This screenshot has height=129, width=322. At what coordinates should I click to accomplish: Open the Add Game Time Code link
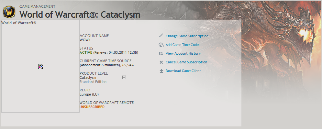(182, 45)
